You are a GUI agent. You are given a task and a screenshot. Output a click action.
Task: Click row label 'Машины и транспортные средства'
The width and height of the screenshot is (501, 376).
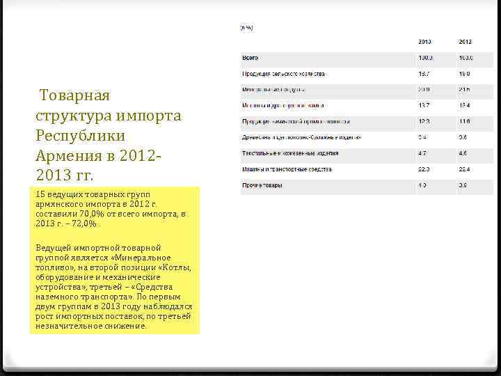pyautogui.click(x=287, y=169)
